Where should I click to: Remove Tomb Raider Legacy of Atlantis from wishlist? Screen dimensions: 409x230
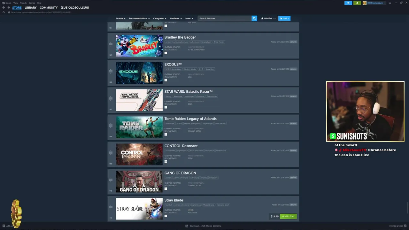(x=293, y=123)
